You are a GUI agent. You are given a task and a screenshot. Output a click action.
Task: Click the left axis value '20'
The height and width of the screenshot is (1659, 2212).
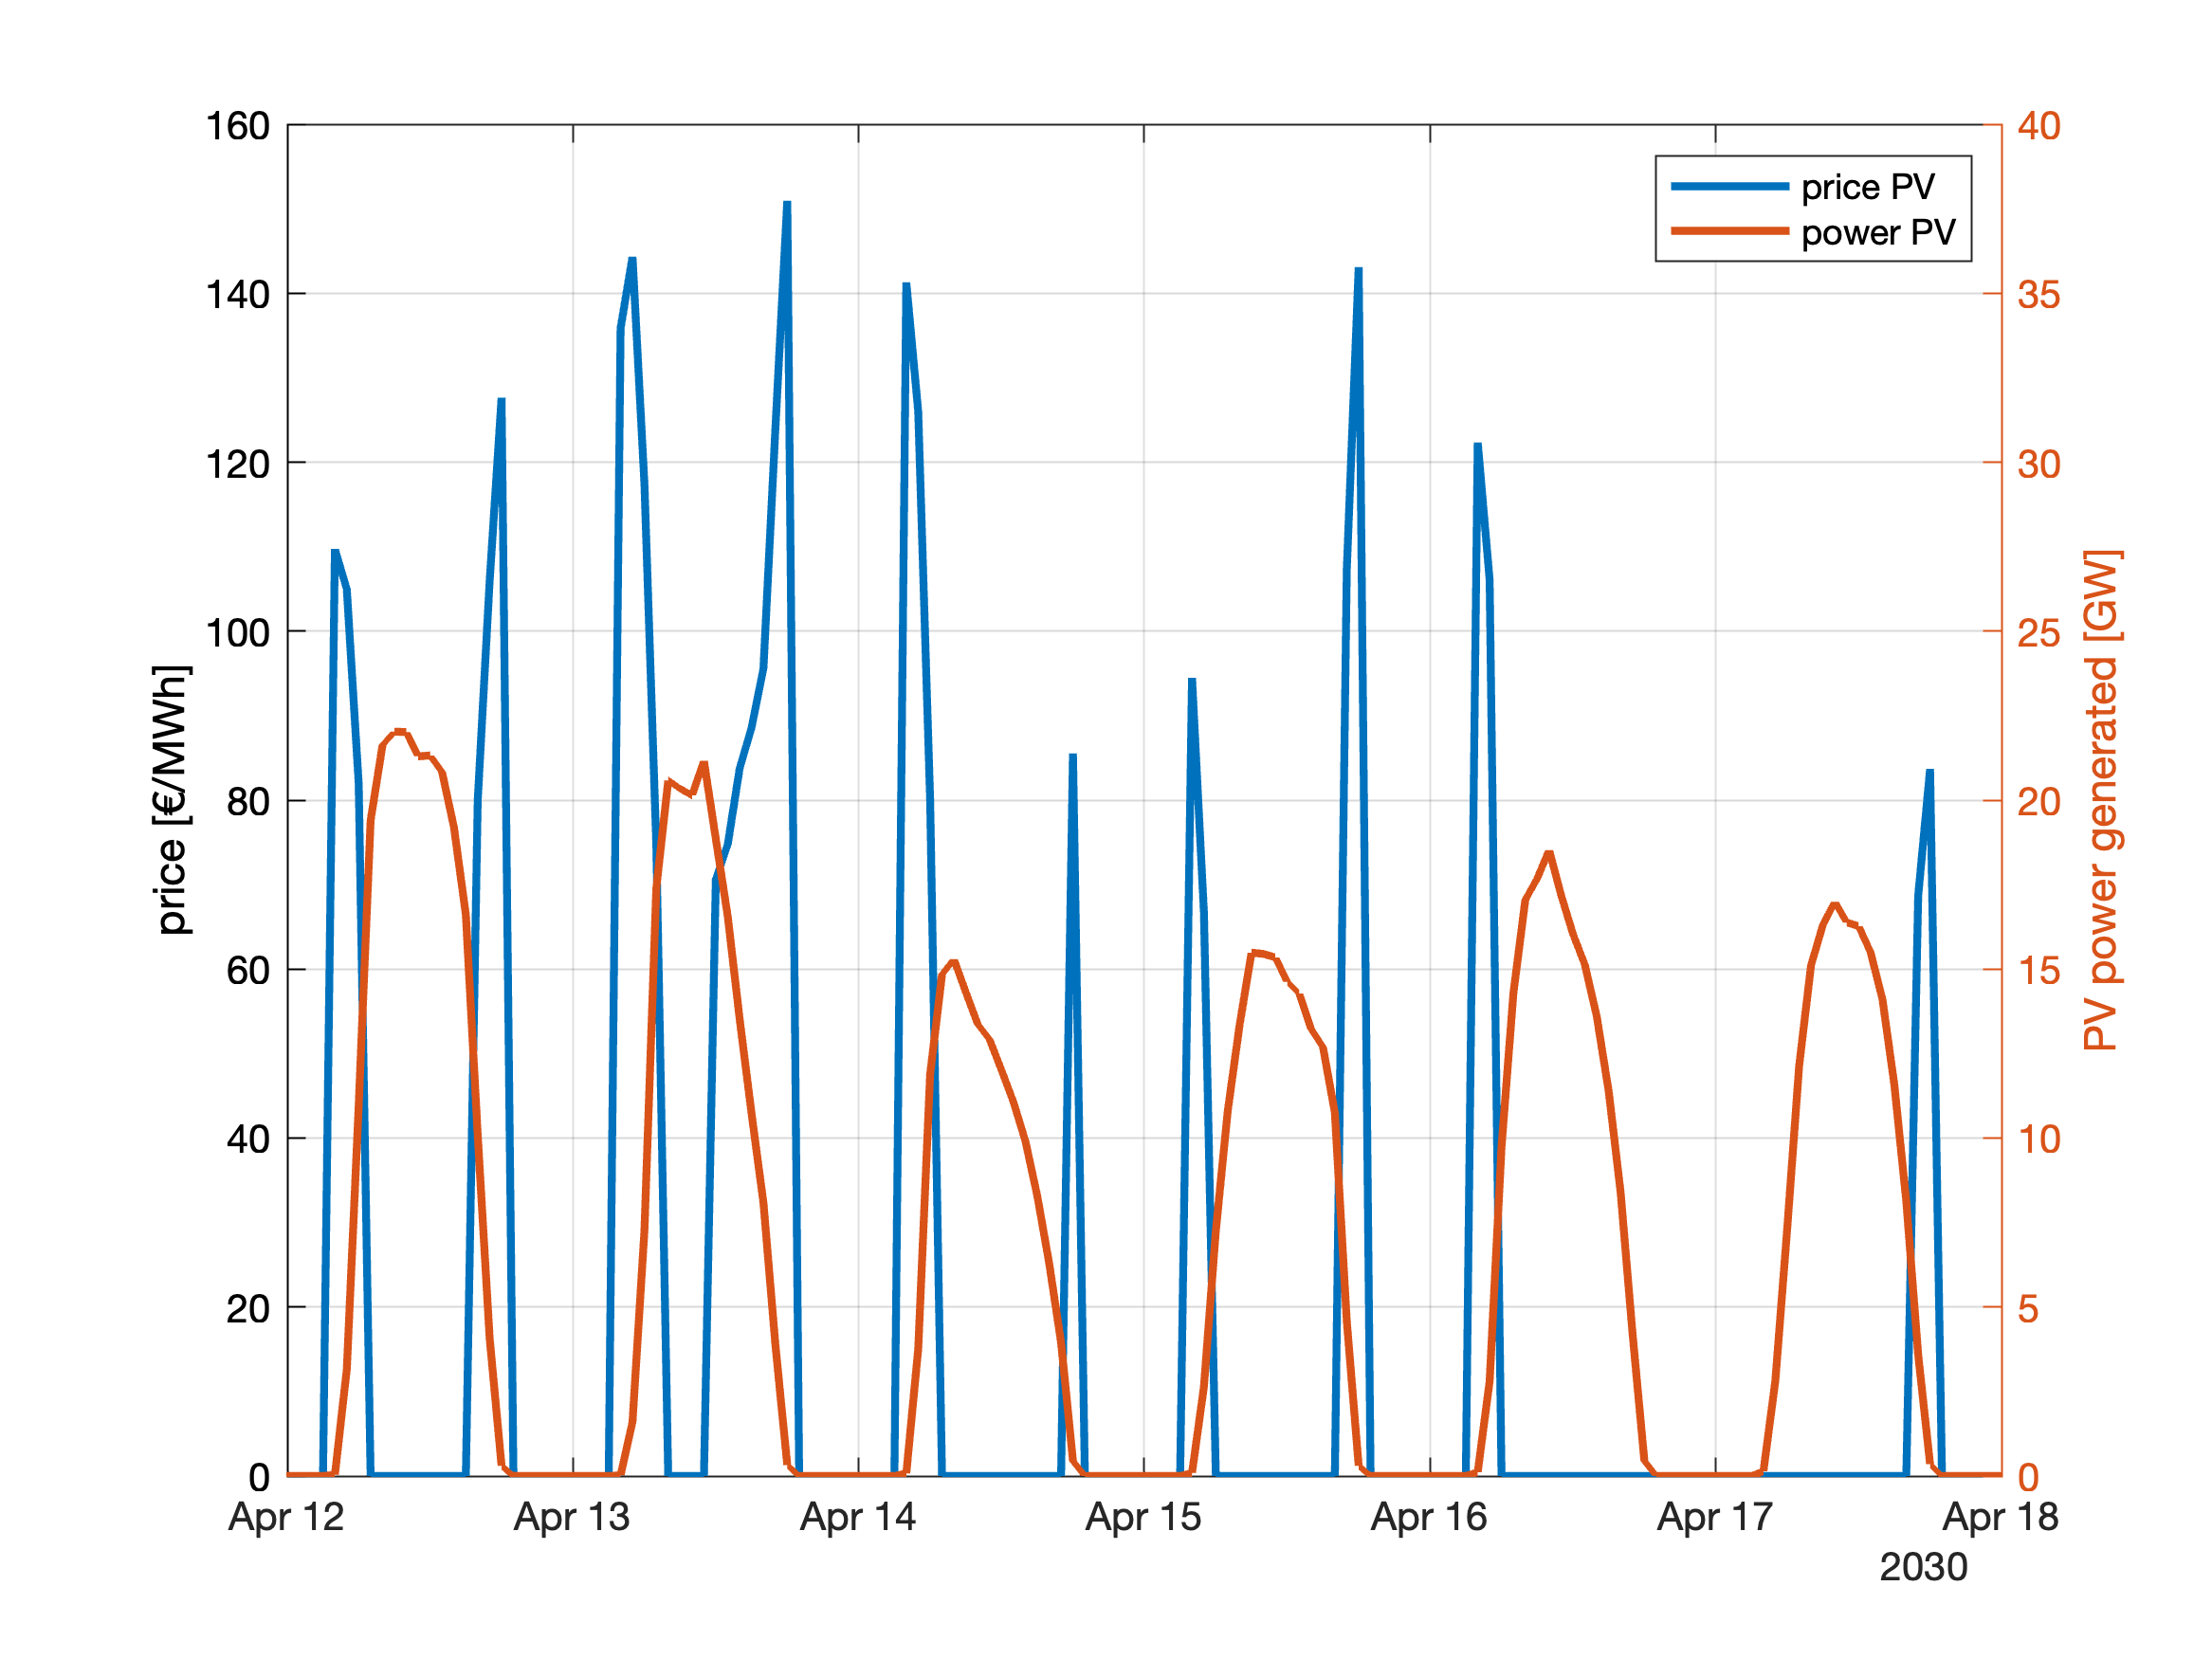[248, 1308]
